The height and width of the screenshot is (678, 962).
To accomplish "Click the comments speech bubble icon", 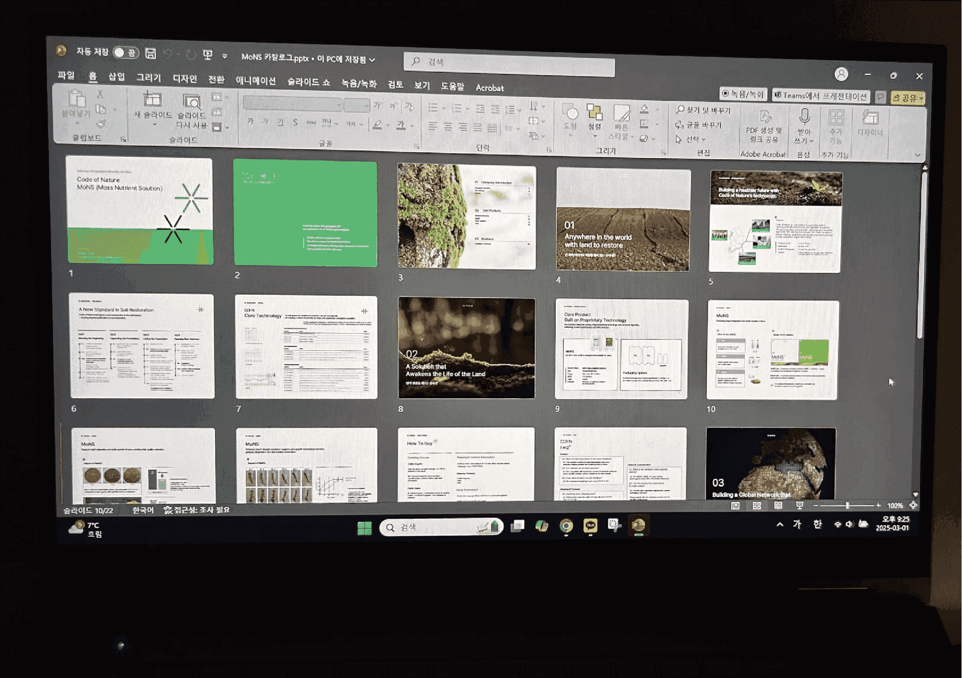I will tap(880, 97).
